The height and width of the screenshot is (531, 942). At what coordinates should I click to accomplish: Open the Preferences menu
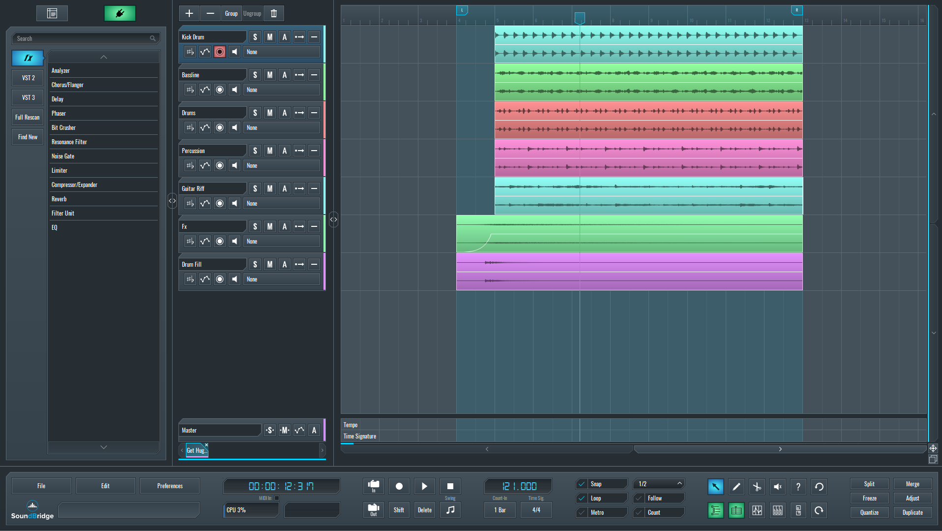(170, 486)
